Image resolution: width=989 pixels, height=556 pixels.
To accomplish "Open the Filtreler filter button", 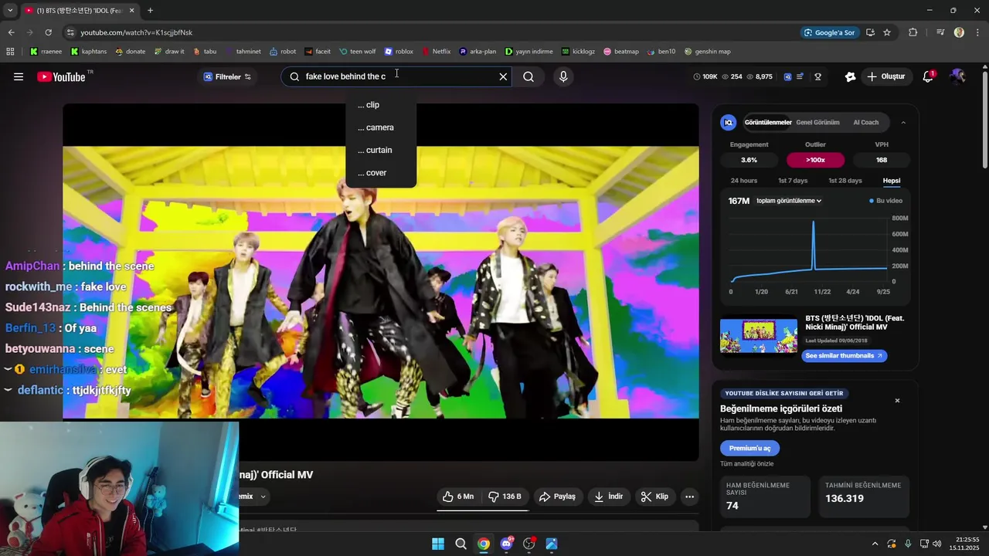I will (x=227, y=76).
